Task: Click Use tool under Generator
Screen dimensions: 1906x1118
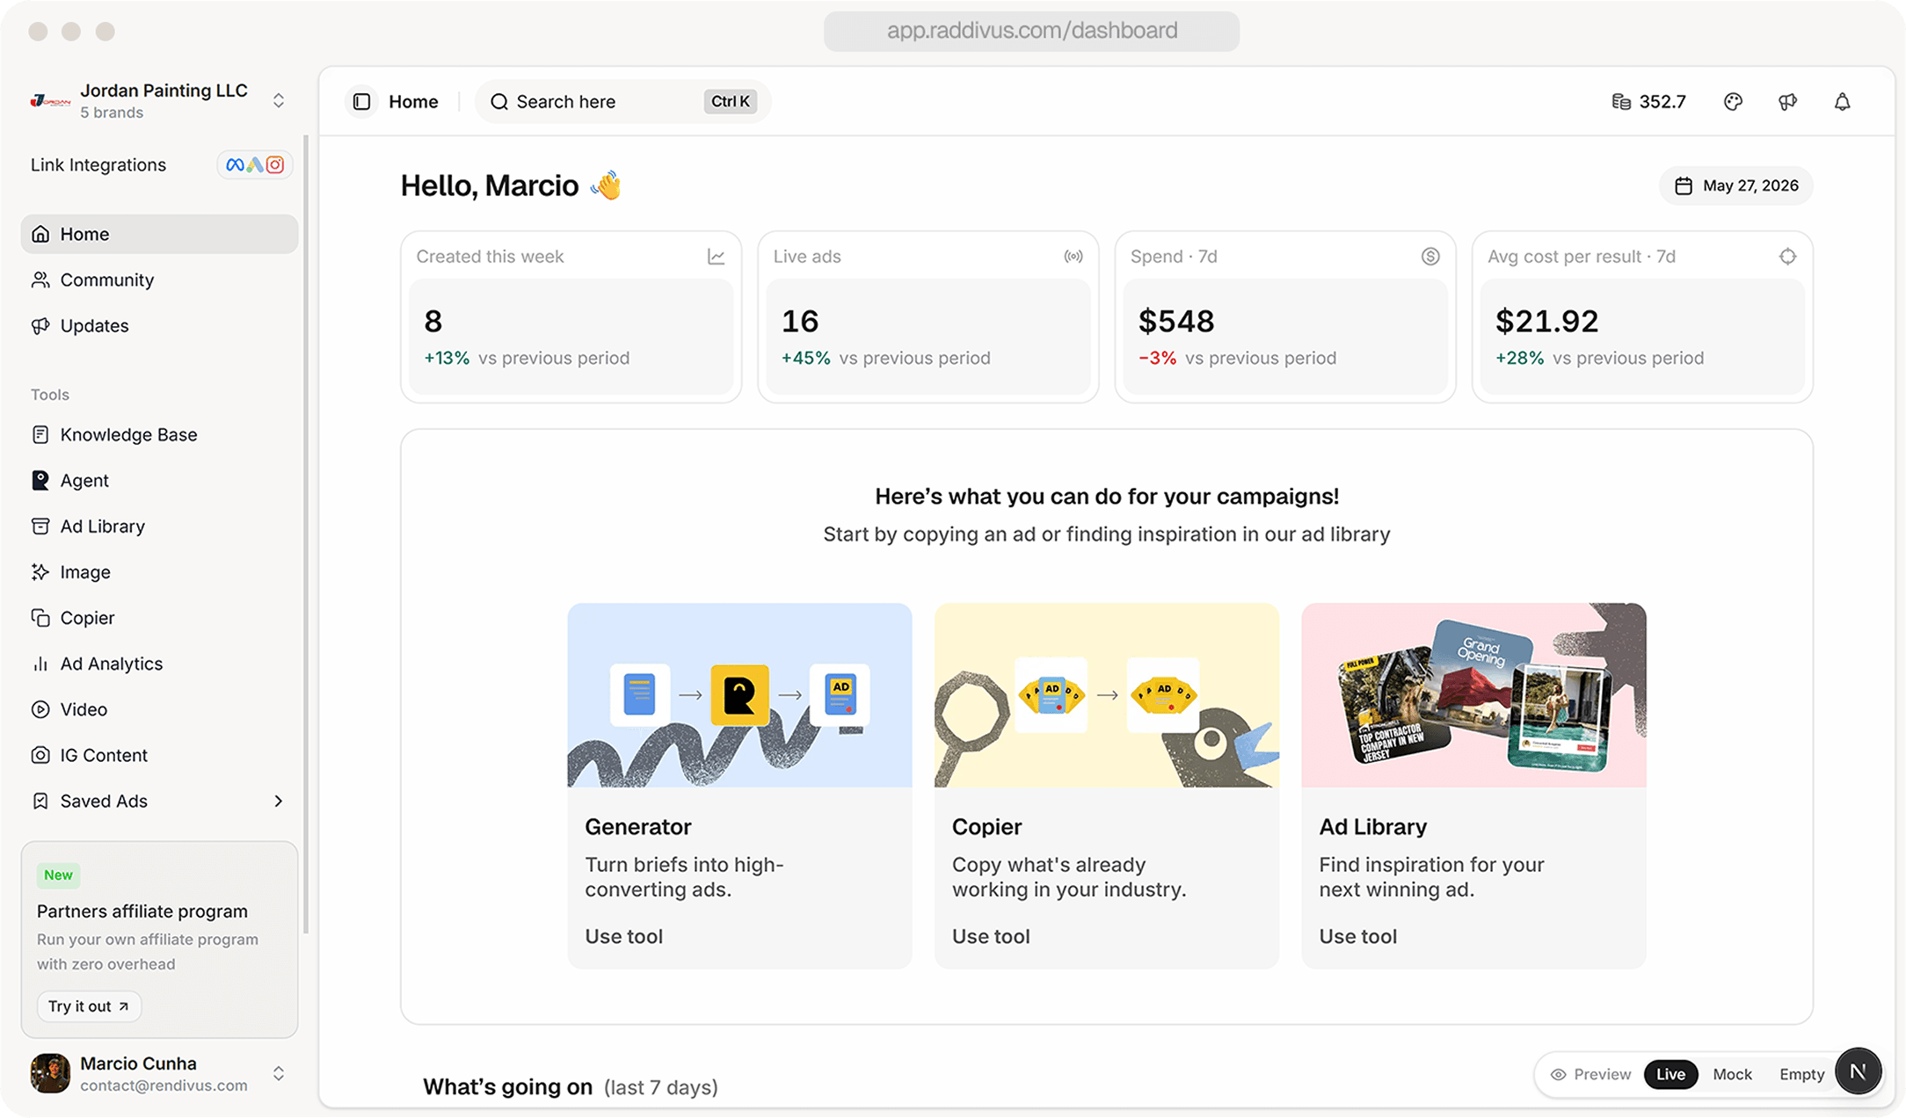Action: 624,937
